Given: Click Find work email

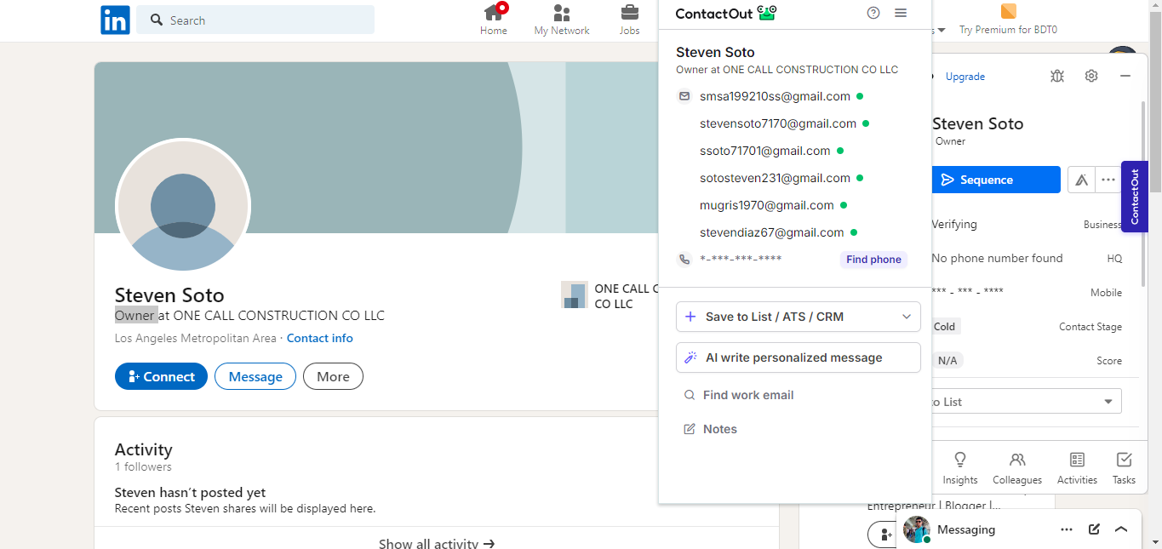Looking at the screenshot, I should tap(739, 395).
